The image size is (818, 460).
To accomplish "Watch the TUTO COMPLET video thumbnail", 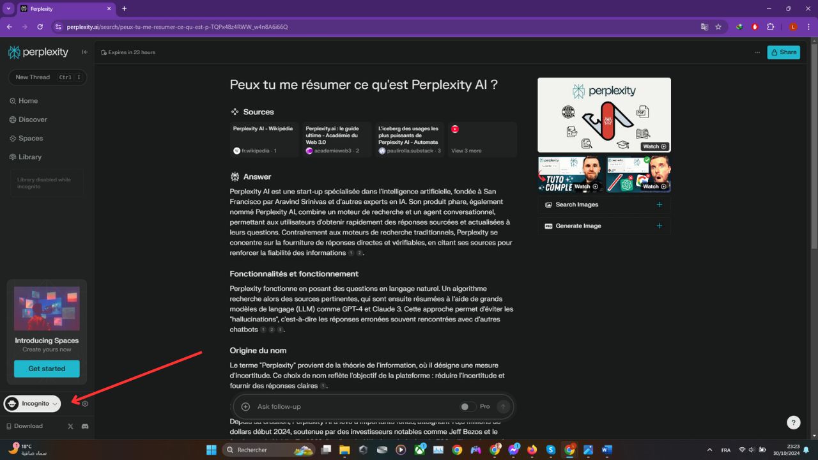I will 570,174.
